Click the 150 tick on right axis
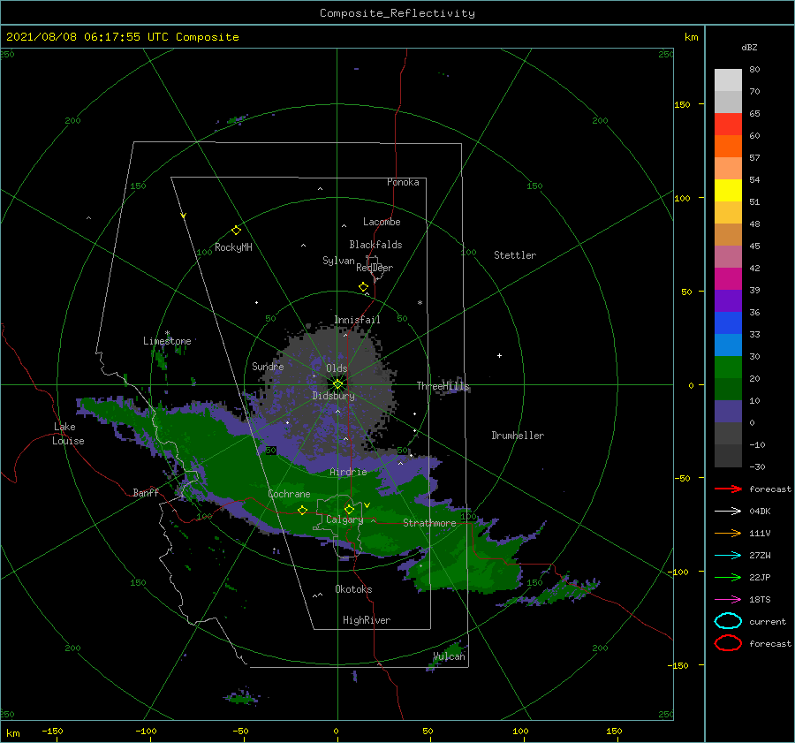The image size is (795, 743). [x=682, y=104]
